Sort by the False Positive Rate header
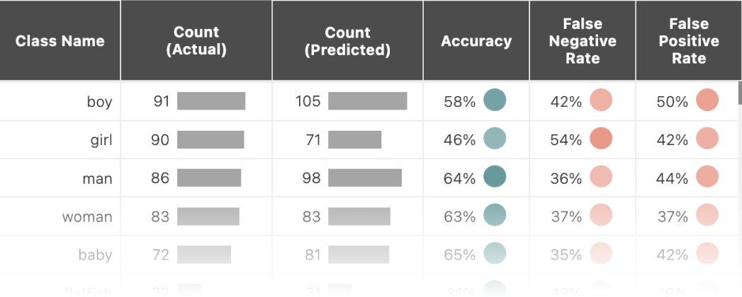742x297 pixels. 689,41
